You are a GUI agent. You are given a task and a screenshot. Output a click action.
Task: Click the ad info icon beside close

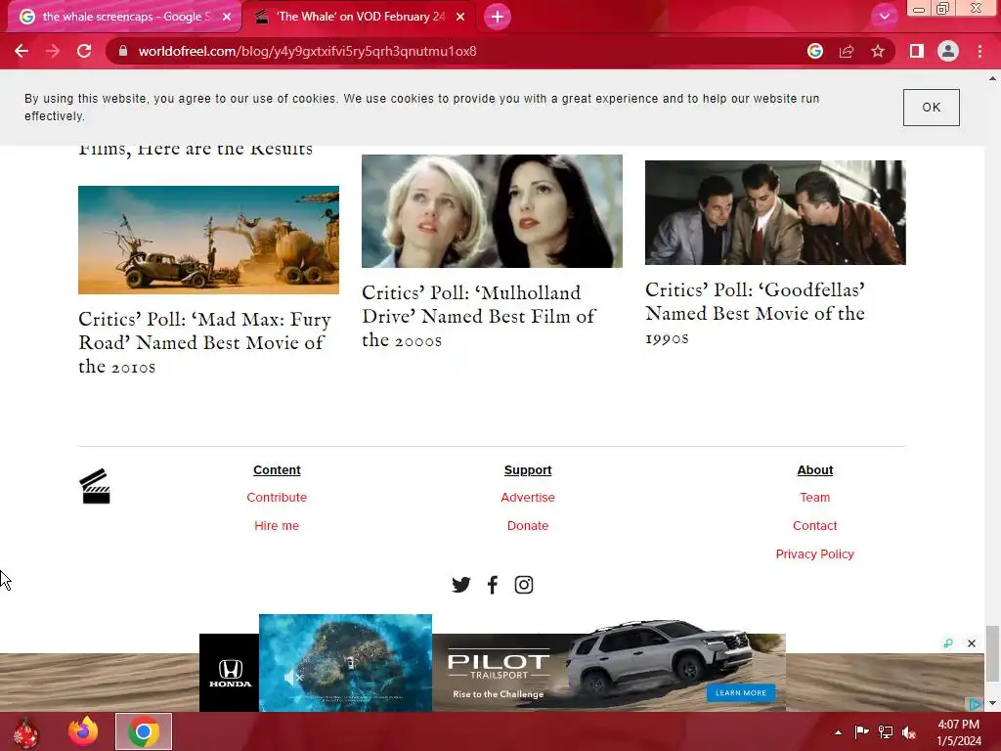(948, 643)
